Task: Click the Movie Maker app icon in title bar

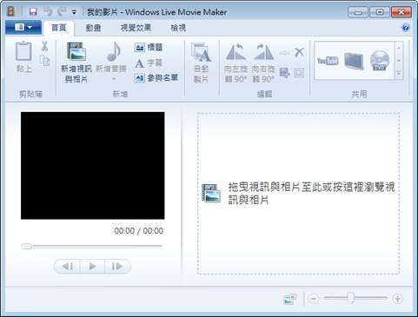Action: point(11,12)
